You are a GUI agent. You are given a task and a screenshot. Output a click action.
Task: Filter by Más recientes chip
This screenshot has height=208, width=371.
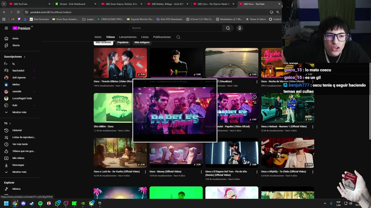pos(103,42)
